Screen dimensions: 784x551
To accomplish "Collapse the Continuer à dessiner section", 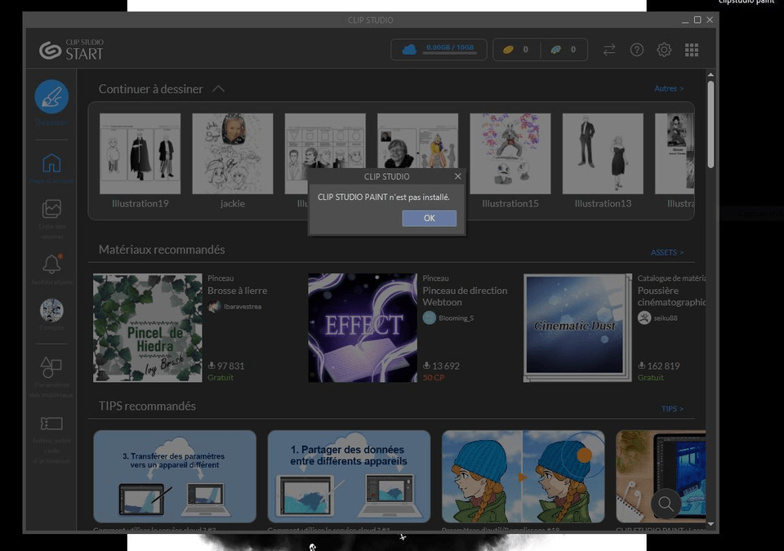I will [217, 88].
